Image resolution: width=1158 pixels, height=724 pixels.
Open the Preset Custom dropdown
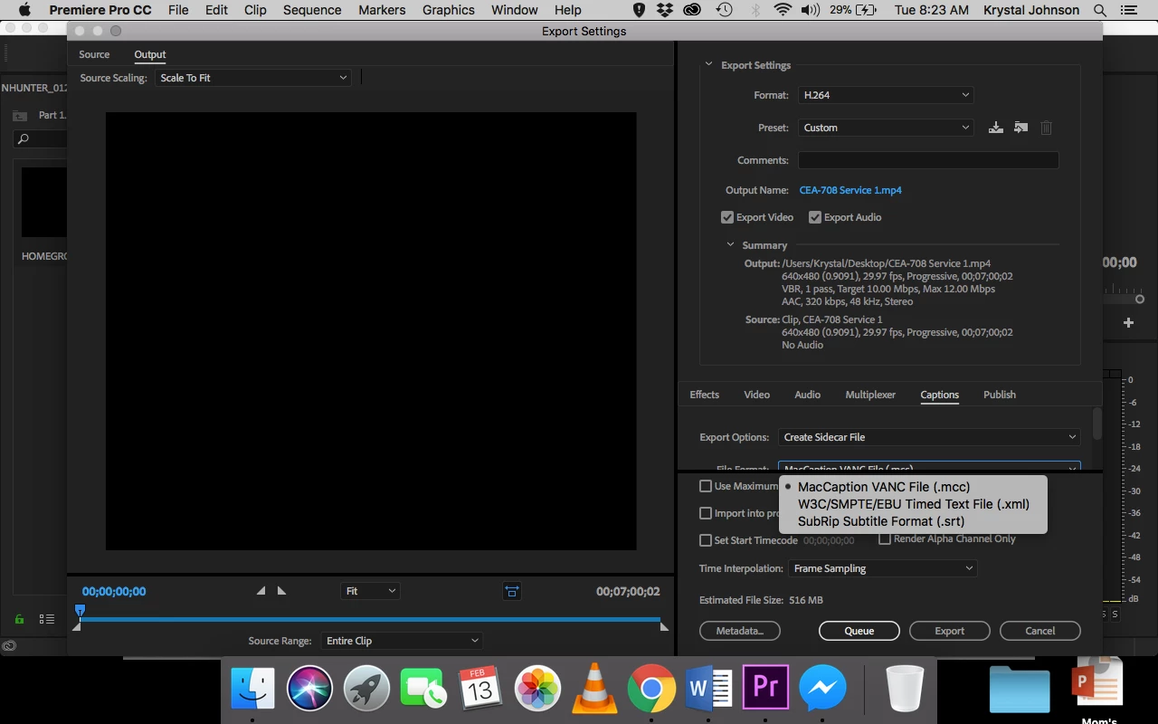(x=886, y=128)
